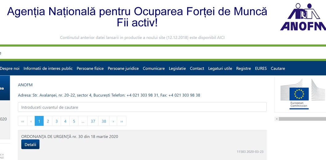This screenshot has height=160, width=326.
Task: Go to the next page with single-right arrow
Action: [x=113, y=121]
